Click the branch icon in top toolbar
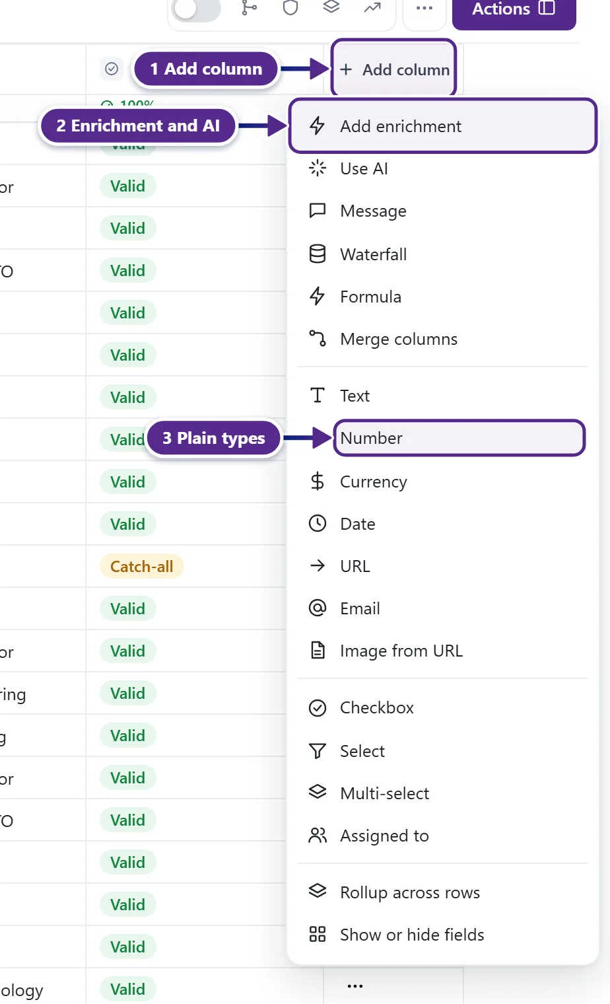Screen dimensions: 610x1004 (249, 8)
